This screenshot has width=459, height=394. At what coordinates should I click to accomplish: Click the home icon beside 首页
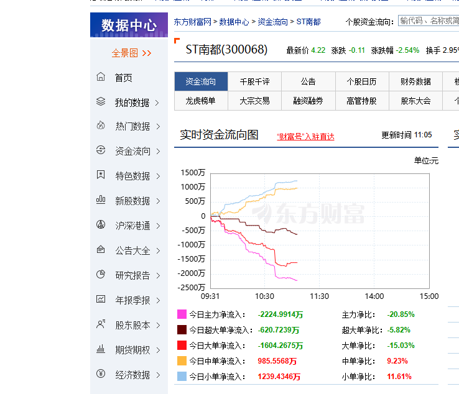point(101,76)
